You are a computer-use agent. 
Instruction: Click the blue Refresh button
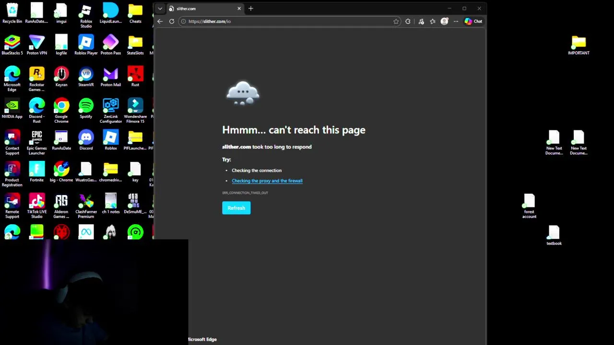tap(236, 208)
